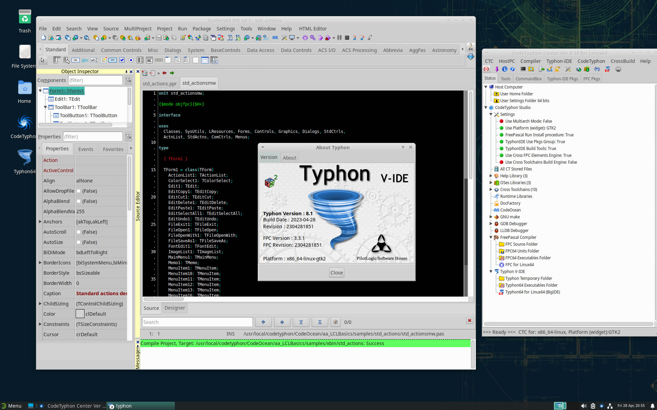This screenshot has width=657, height=410.
Task: Click the STOP sign icon in CodeTyphon Center
Action: tap(618, 69)
